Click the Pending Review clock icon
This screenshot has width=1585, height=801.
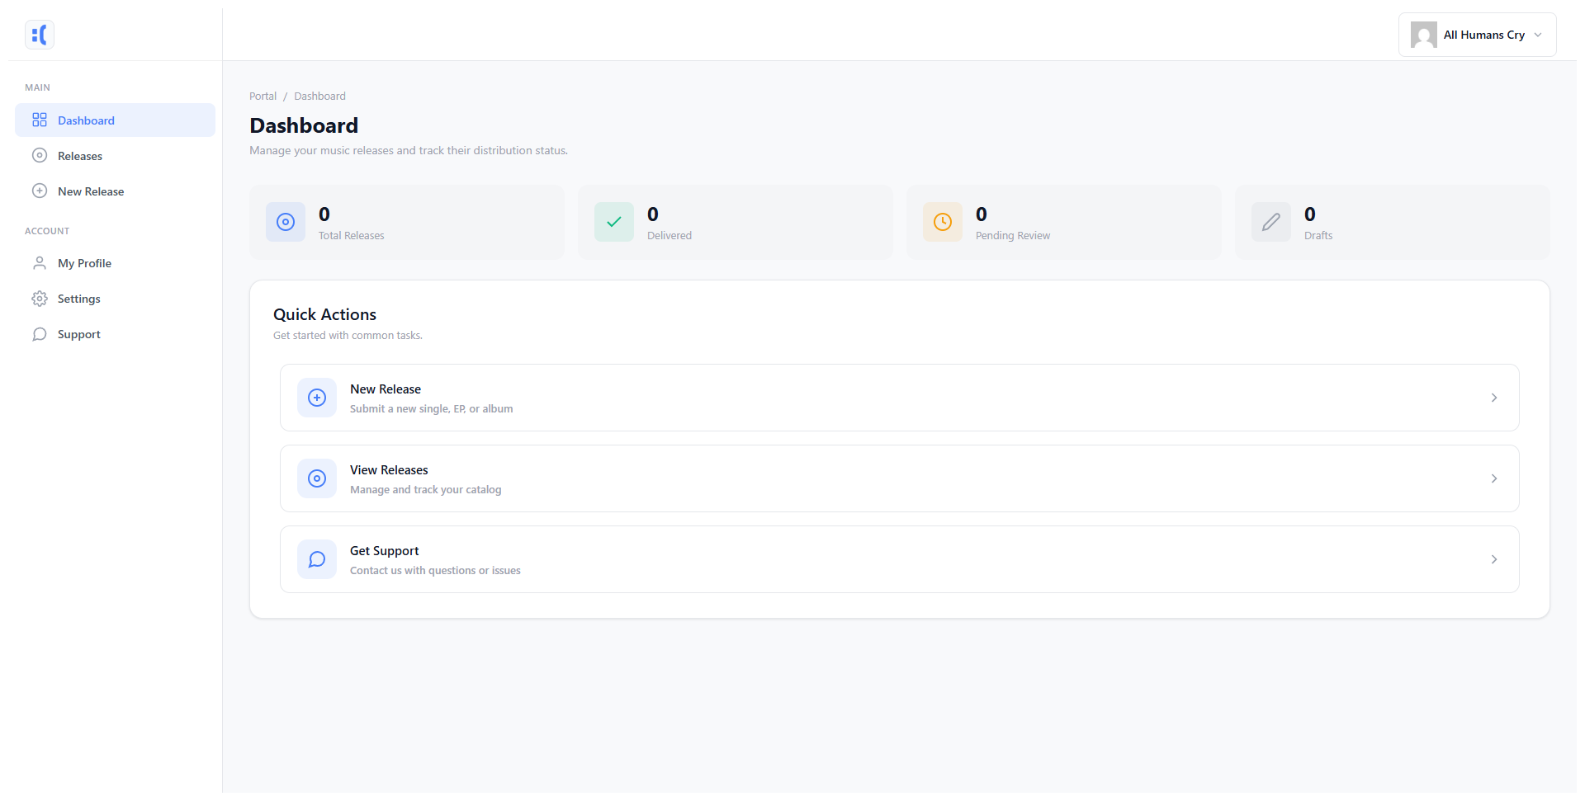pyautogui.click(x=942, y=222)
